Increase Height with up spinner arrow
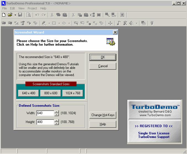This screenshot has height=154, width=187. click(57, 121)
